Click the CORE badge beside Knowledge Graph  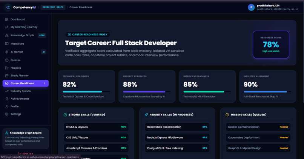click(x=42, y=36)
